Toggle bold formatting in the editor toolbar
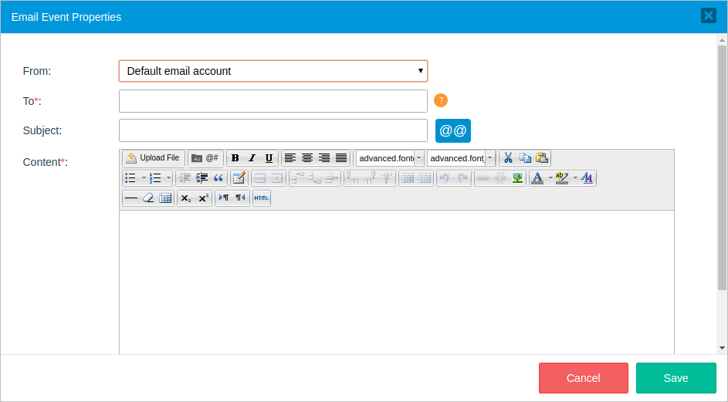 [x=235, y=158]
